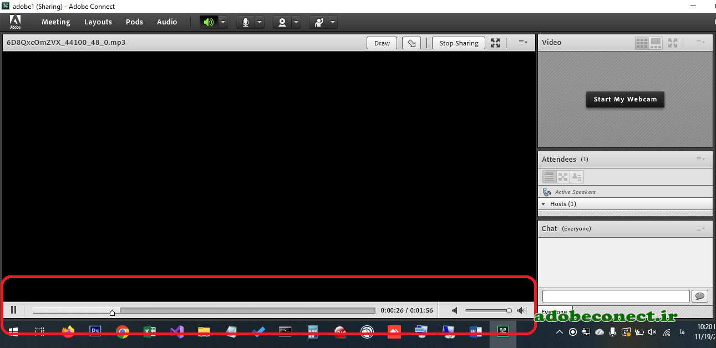Image resolution: width=716 pixels, height=348 pixels.
Task: Open Google Chrome from the taskbar
Action: coord(123,332)
